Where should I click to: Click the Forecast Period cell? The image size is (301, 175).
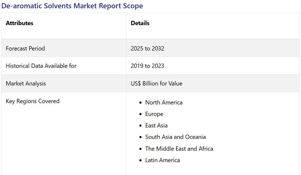25,48
